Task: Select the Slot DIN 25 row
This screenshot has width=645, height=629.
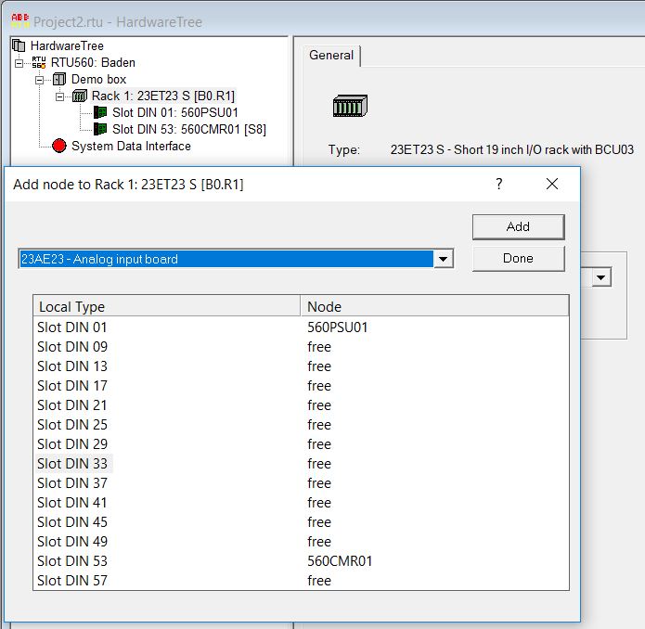Action: point(301,424)
